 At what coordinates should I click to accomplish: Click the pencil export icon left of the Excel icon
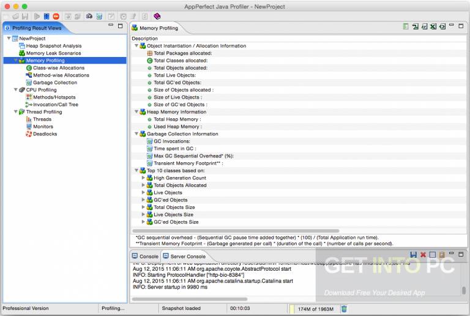[424, 26]
